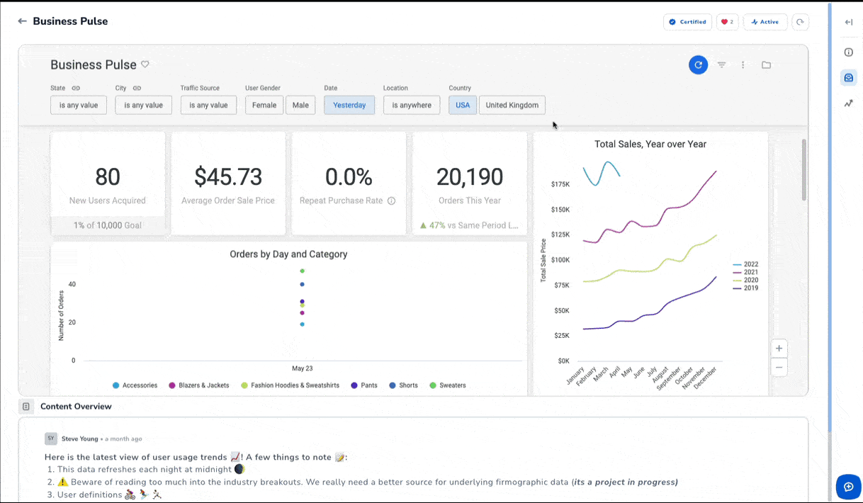
Task: Click the folder icon in dashboard header
Action: click(x=766, y=64)
